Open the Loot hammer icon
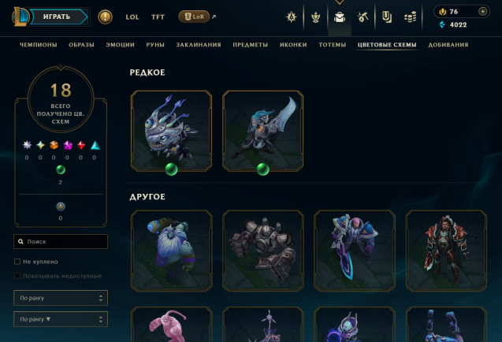 coord(363,17)
